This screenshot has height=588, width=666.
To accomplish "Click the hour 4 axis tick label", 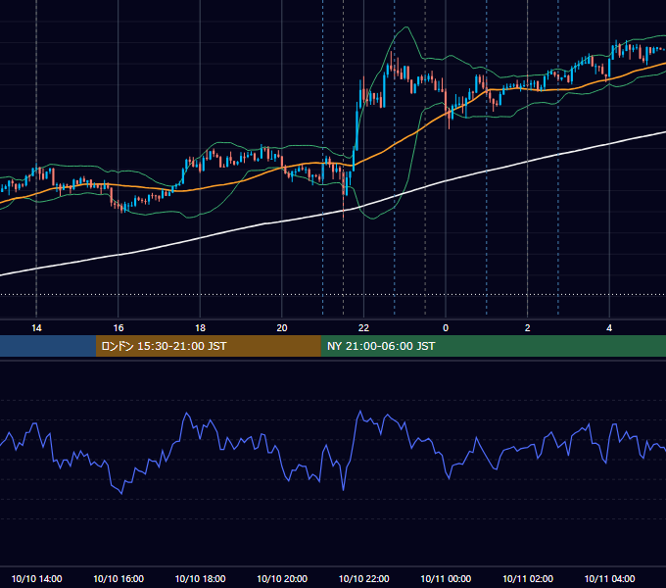I will click(x=609, y=328).
